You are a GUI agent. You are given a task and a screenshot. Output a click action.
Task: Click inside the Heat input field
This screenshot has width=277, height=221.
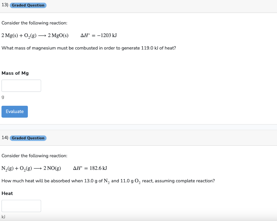click(21, 206)
